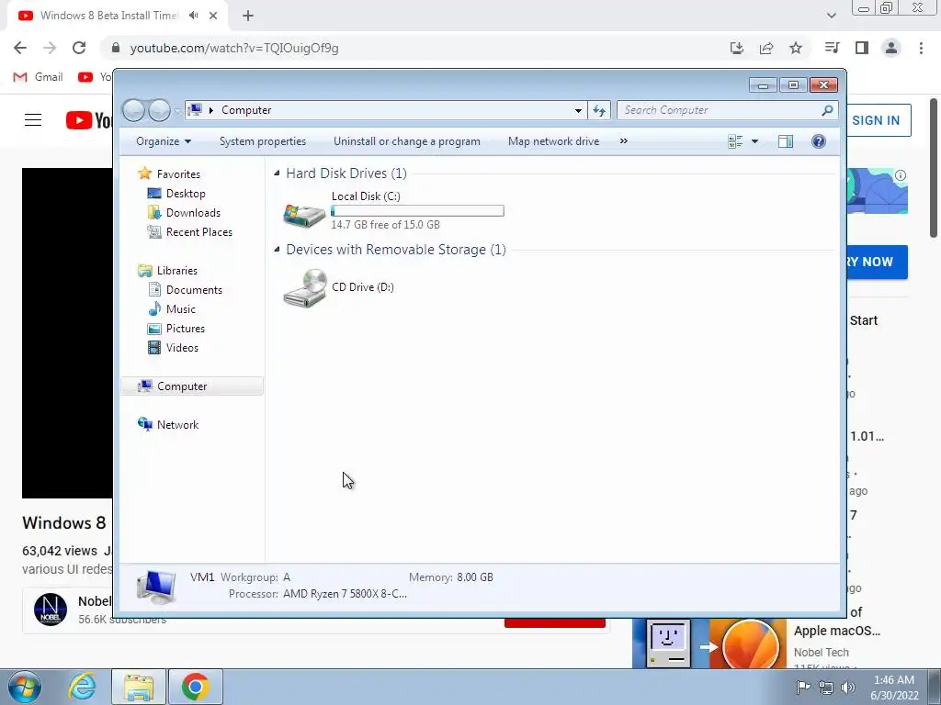Open the Organize dropdown menu
This screenshot has height=705, width=941.
coord(164,141)
